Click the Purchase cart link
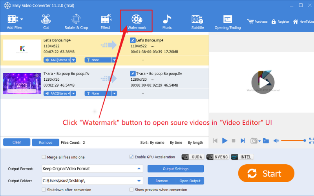Screen dimensions: 314x196 (x=257, y=22)
